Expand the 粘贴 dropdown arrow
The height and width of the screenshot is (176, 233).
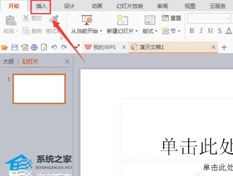(17, 31)
